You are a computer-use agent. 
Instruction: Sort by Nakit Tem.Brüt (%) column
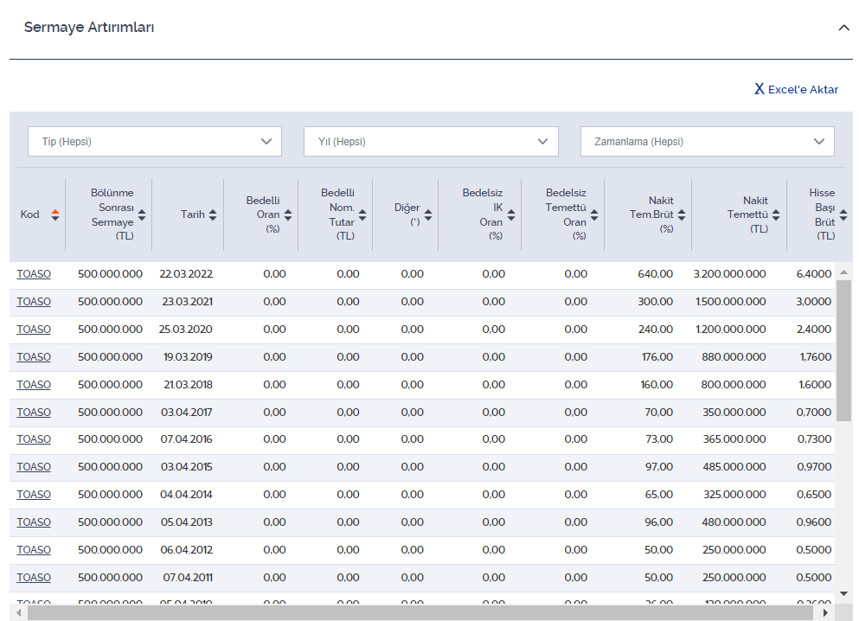[x=682, y=214]
